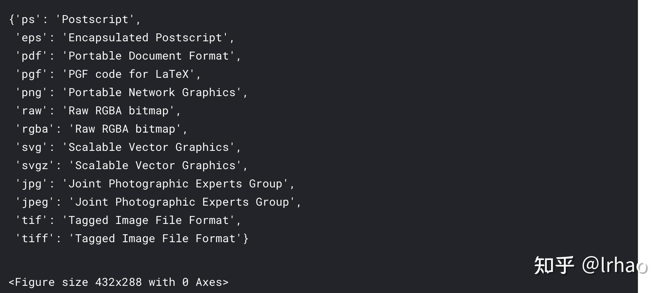Click the 'svg' dictionary key
This screenshot has width=665, height=293.
tap(31, 147)
